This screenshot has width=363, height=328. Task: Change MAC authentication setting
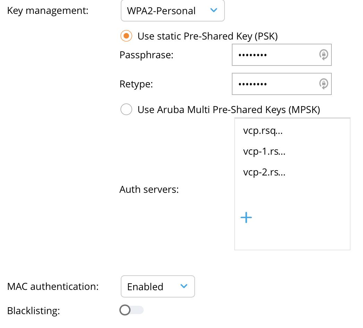point(158,286)
